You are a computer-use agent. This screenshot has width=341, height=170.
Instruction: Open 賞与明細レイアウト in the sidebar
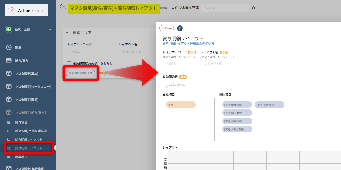tap(29, 148)
